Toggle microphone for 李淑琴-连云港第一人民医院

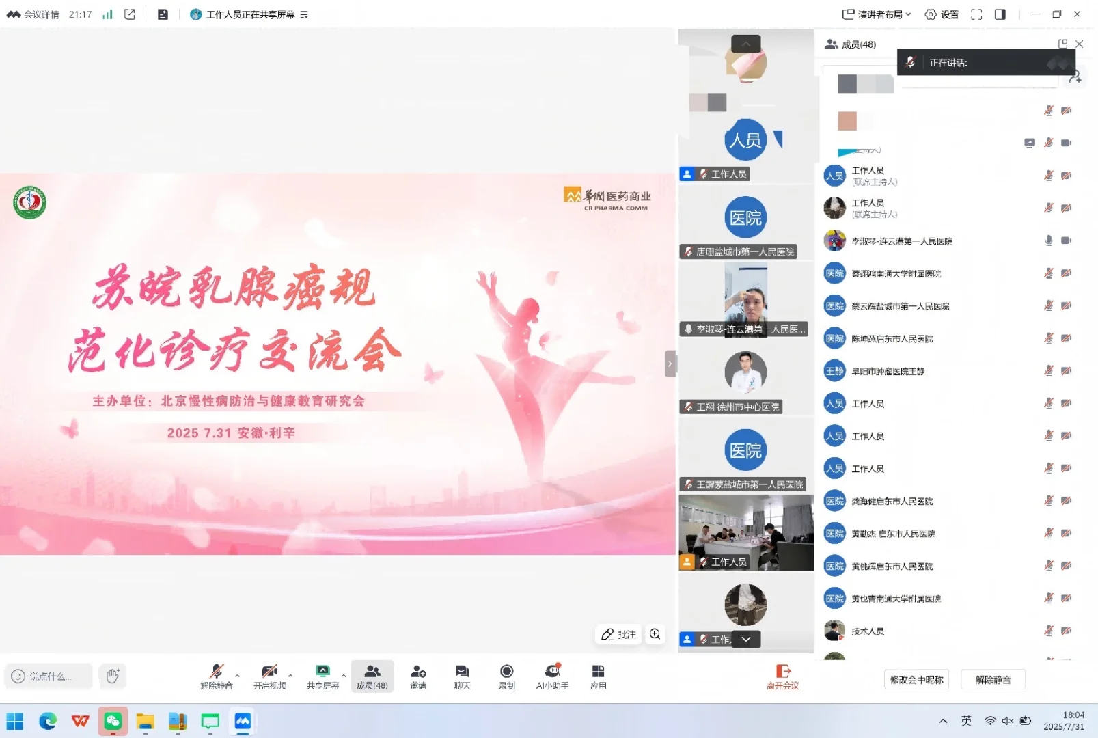click(x=1049, y=241)
